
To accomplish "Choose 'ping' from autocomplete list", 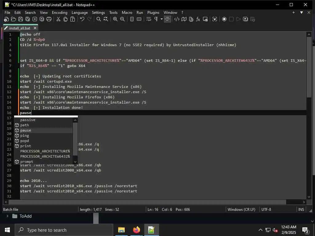I will coord(43,136).
